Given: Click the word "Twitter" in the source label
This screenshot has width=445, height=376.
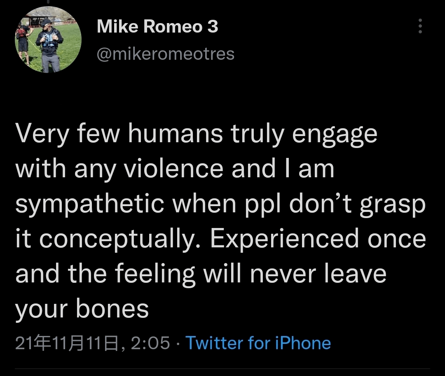Looking at the screenshot, I should [x=214, y=343].
